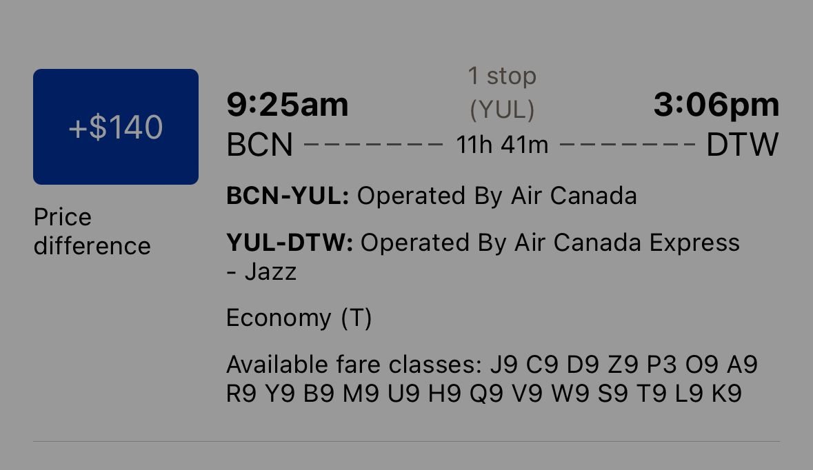The height and width of the screenshot is (470, 813).
Task: Select the Economy (T) cabin label
Action: click(299, 318)
